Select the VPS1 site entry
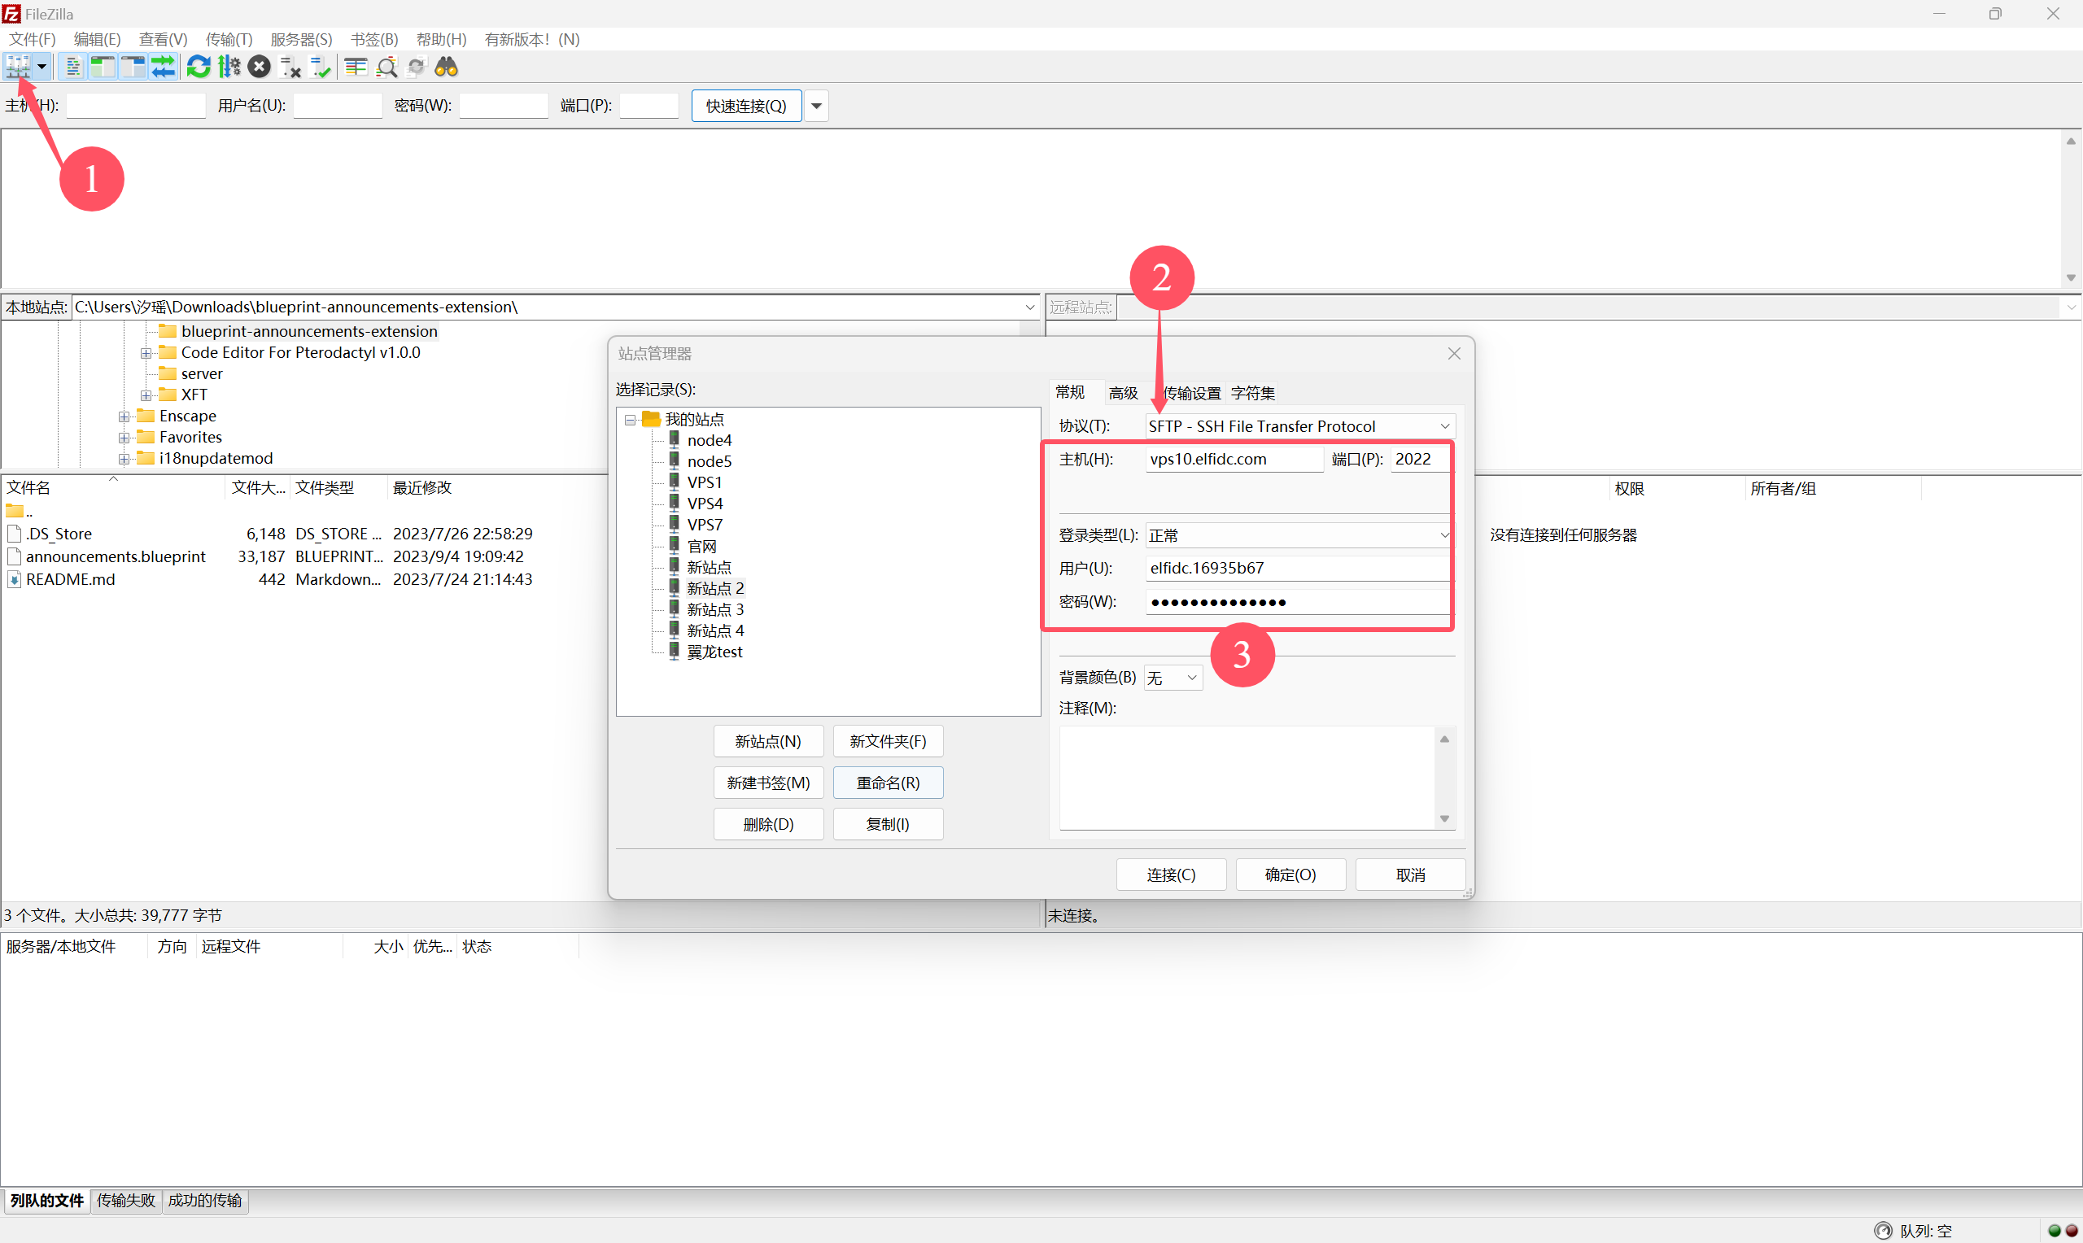2083x1243 pixels. (x=705, y=482)
